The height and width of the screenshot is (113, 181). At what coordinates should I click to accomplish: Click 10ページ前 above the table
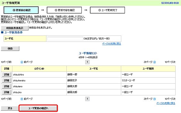click(x=6, y=62)
